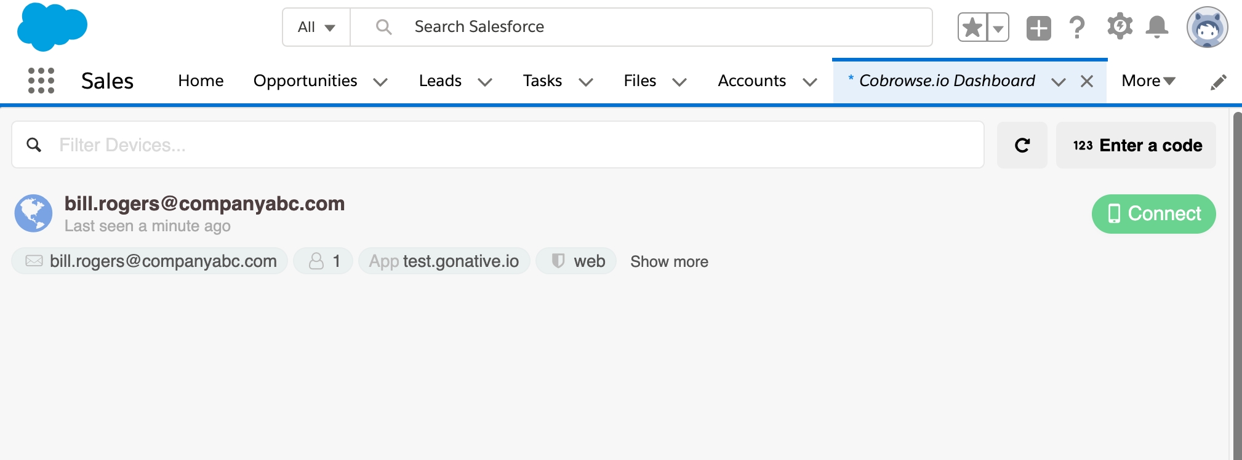
Task: Open the Setup gear icon
Action: click(1120, 26)
